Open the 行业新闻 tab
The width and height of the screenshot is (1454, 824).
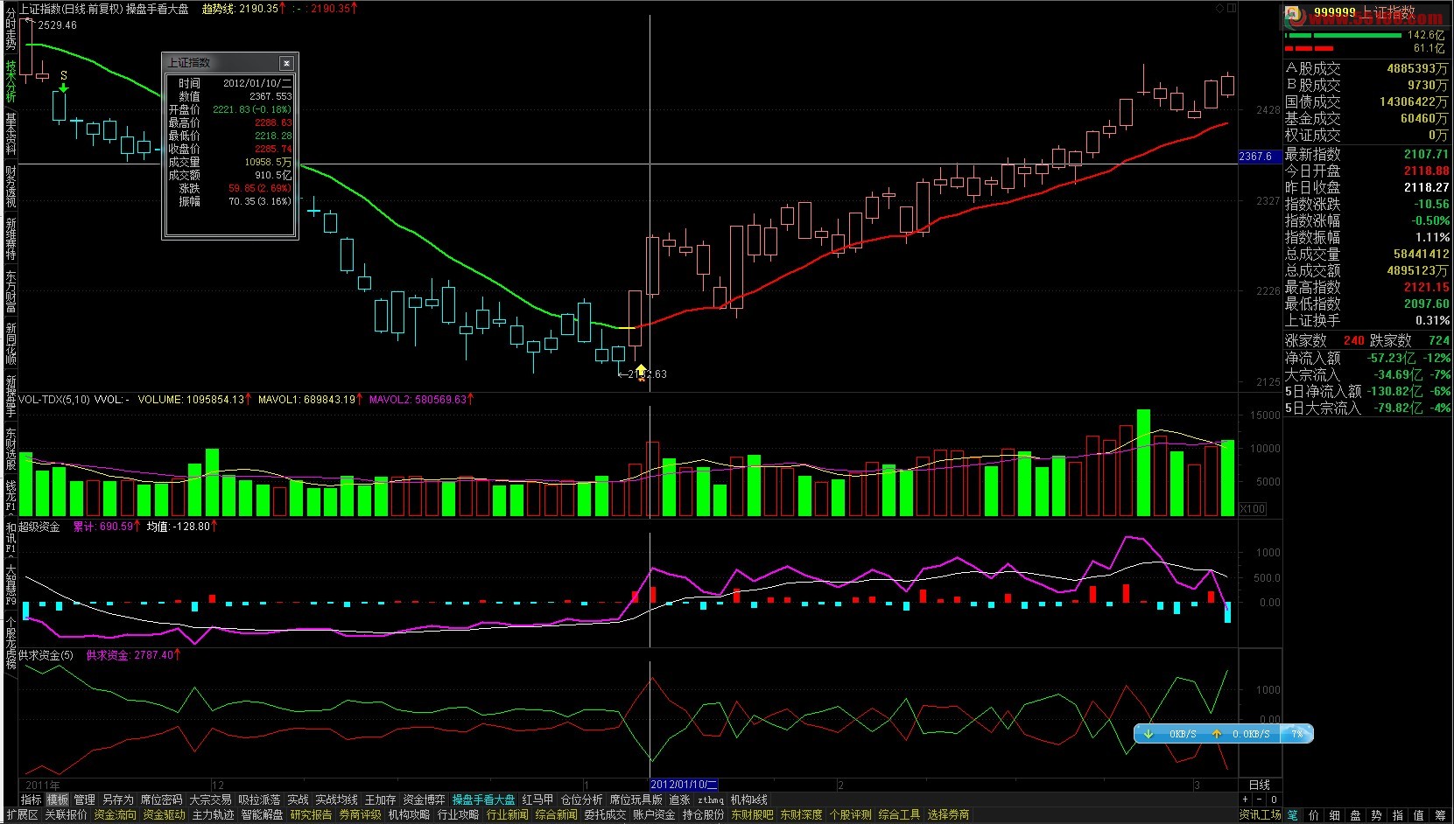[507, 814]
